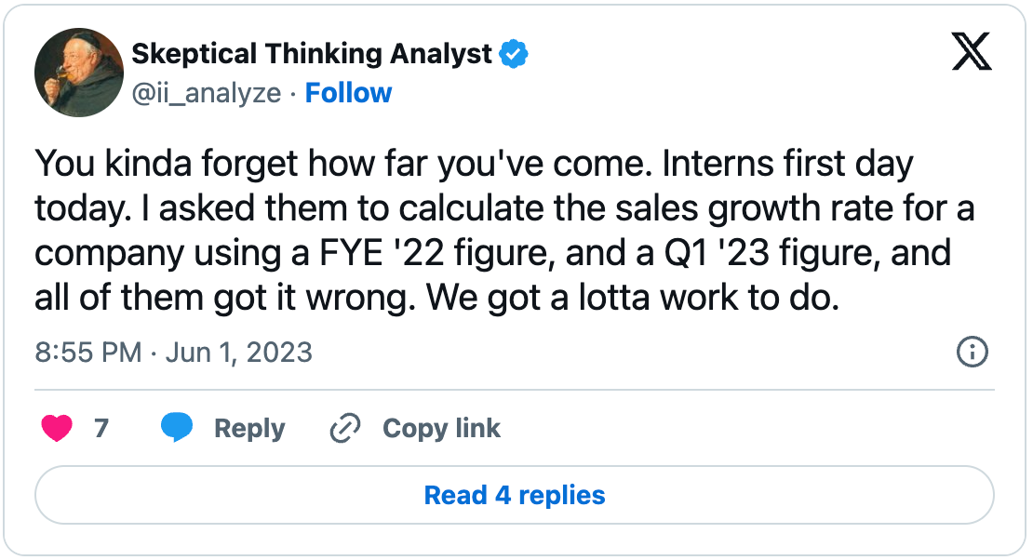The width and height of the screenshot is (1033, 560).
Task: Click the chain link icon
Action: point(345,428)
